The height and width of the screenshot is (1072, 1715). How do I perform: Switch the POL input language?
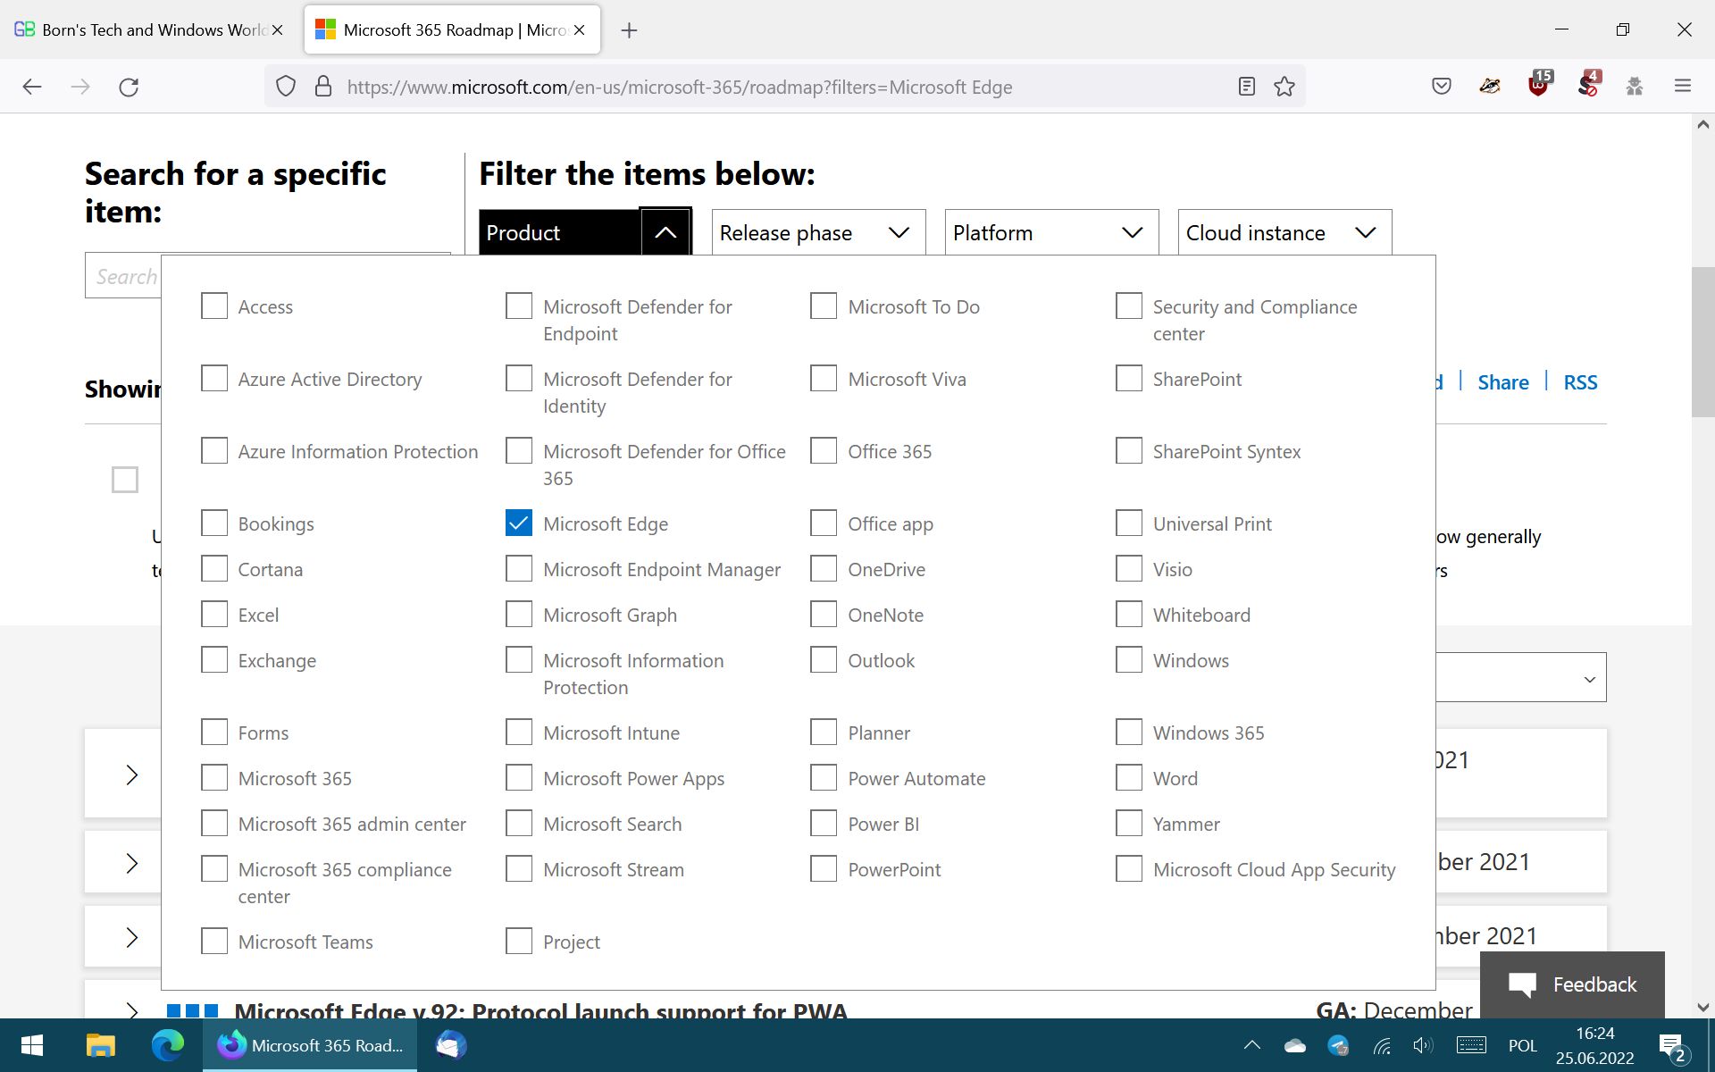coord(1522,1045)
